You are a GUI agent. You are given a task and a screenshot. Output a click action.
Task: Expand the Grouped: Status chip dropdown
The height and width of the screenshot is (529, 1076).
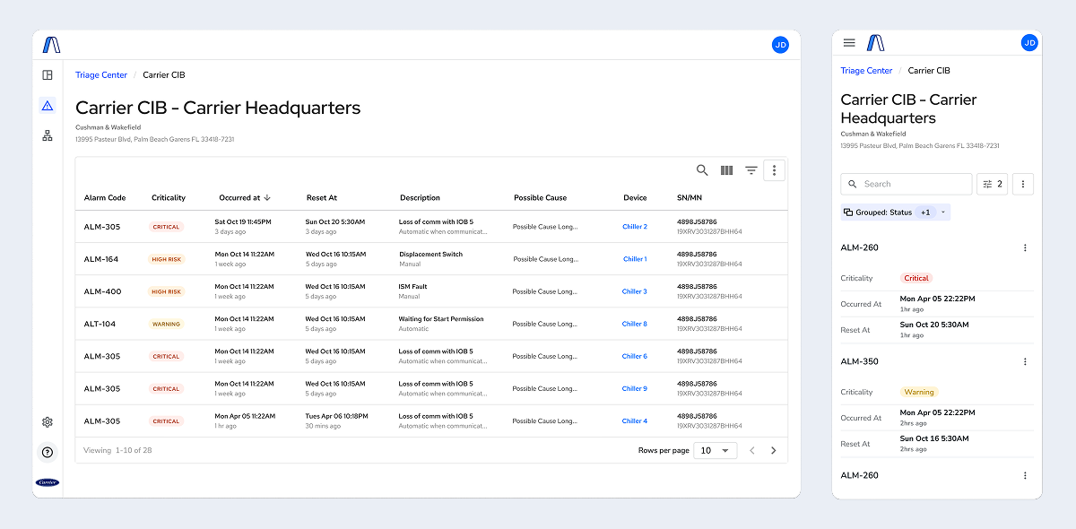click(x=942, y=212)
